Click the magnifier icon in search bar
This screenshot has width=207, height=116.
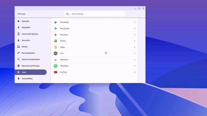67,14
